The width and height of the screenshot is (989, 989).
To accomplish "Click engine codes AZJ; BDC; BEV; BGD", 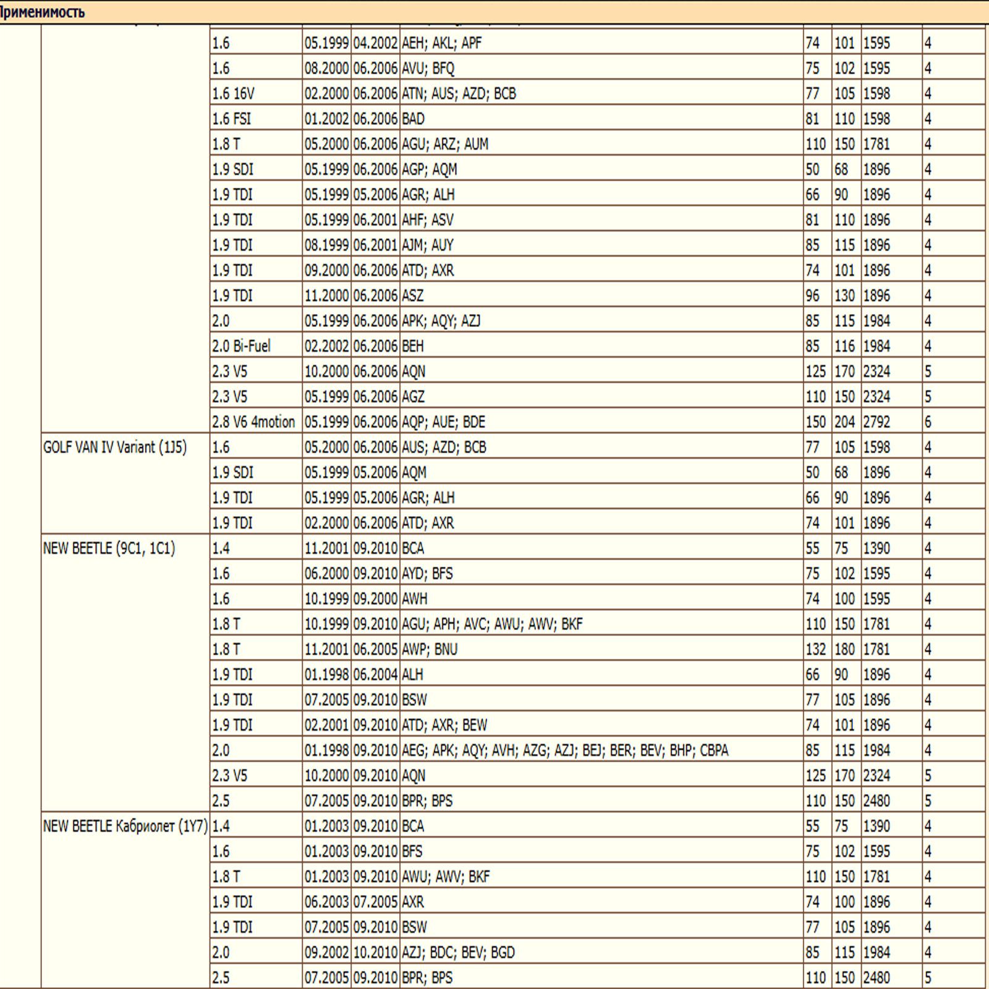I will pyautogui.click(x=458, y=953).
